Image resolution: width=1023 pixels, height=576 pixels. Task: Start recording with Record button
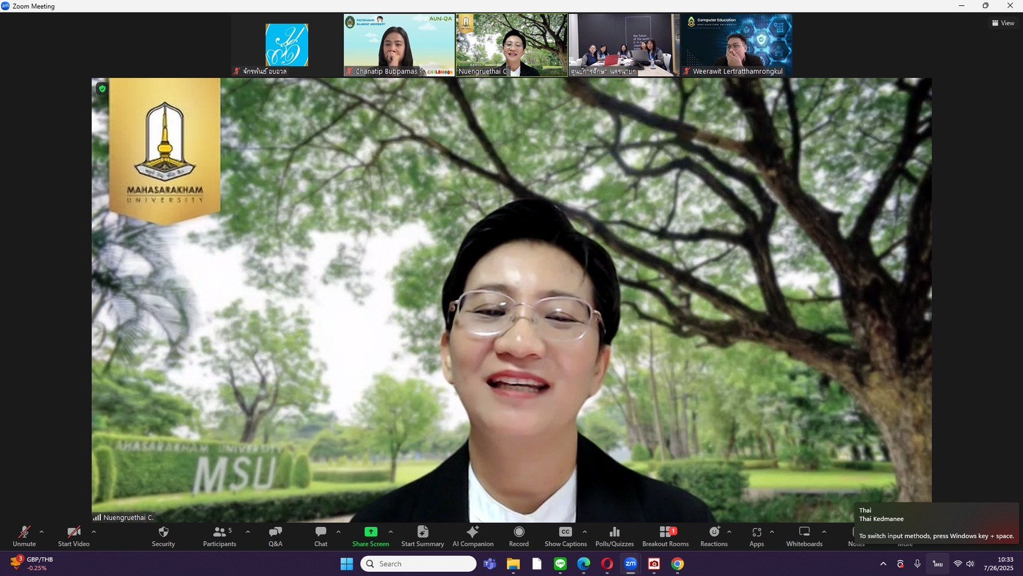[519, 536]
